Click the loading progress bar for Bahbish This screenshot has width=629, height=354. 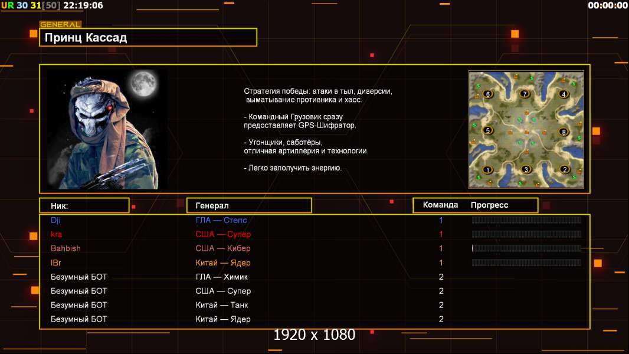click(x=526, y=248)
